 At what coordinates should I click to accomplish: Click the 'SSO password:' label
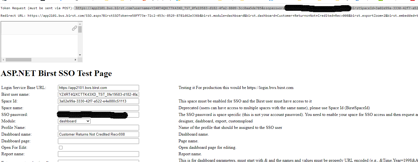[x=15, y=115]
